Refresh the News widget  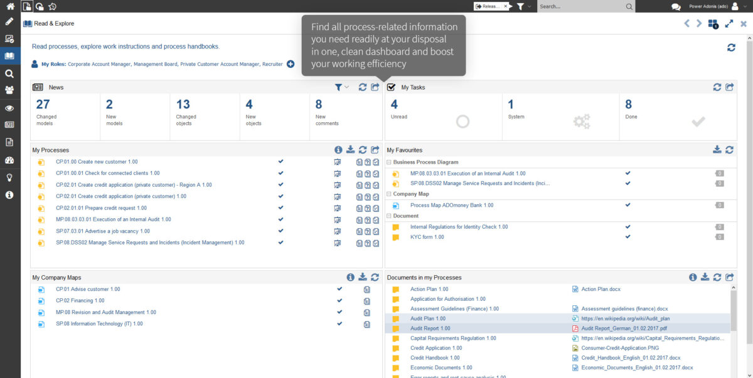coord(363,87)
